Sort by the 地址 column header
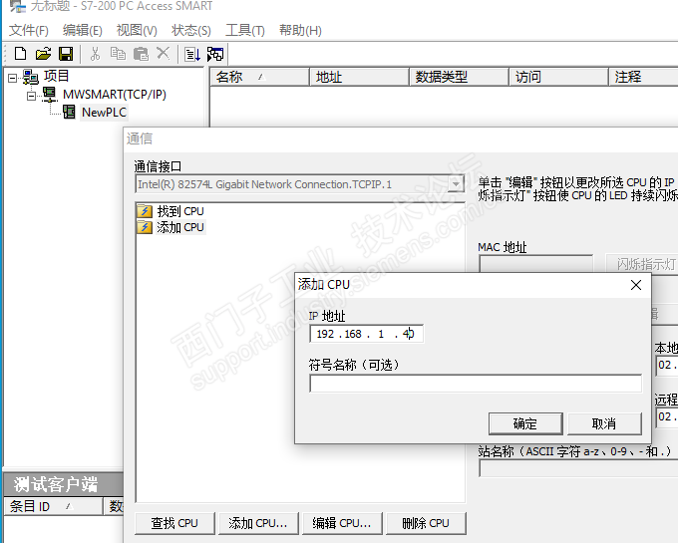678x543 pixels. (359, 77)
